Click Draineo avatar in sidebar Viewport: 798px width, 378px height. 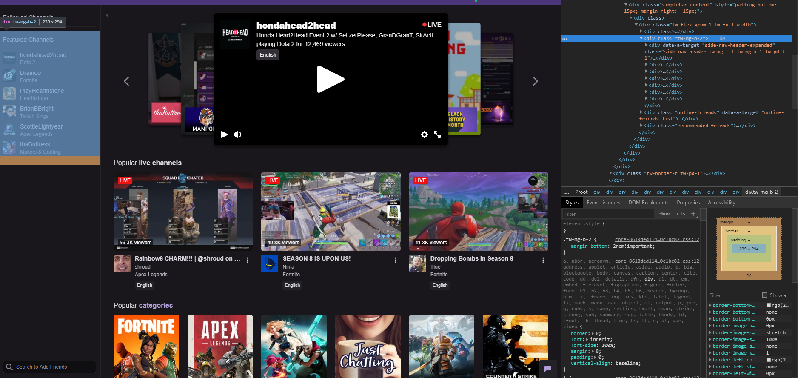coord(9,76)
